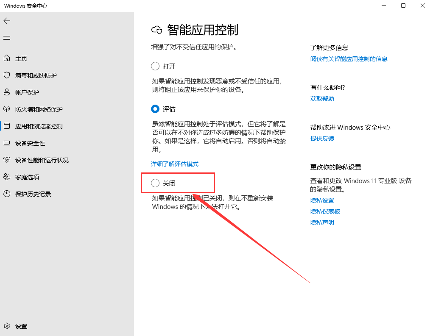This screenshot has width=430, height=336.
Task: Click the back arrow icon
Action: [7, 21]
